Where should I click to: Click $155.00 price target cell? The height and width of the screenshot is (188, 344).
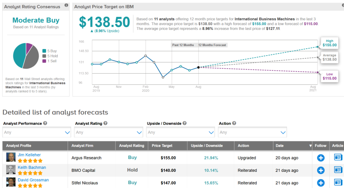coord(168,158)
